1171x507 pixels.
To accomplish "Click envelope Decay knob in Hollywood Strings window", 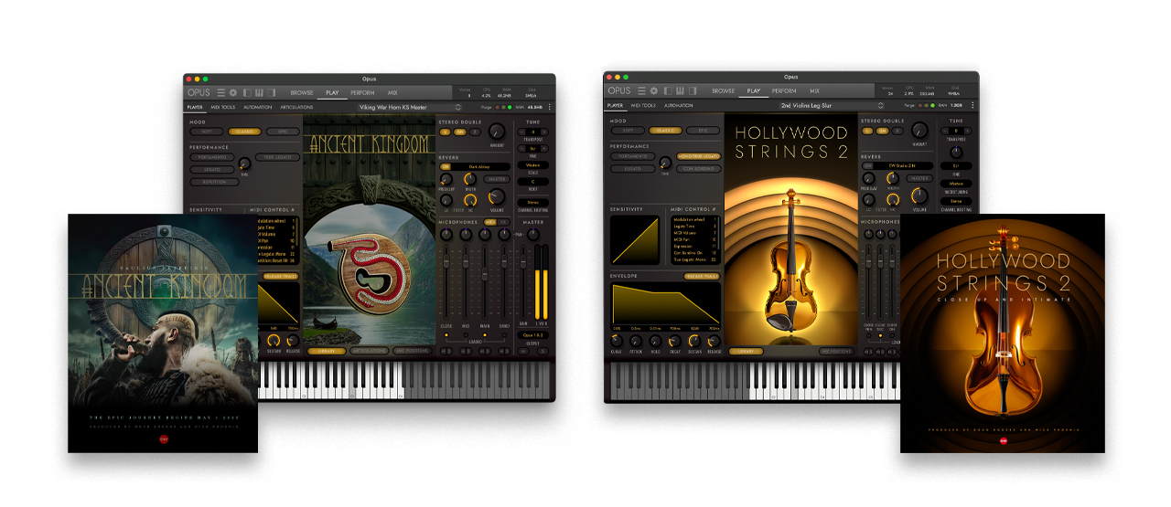I will (674, 341).
